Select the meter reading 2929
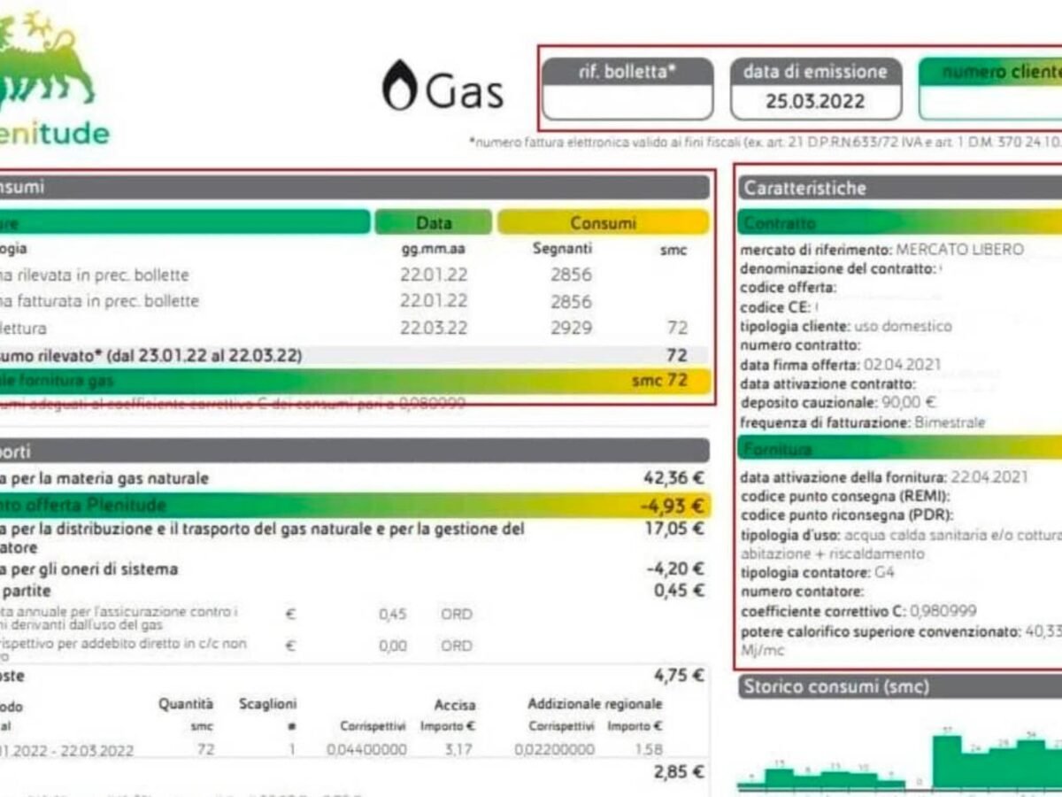 [x=571, y=329]
